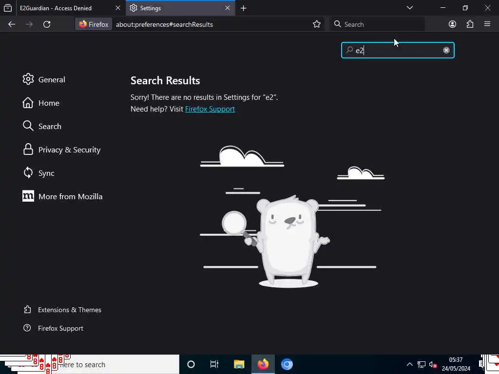The image size is (499, 374).
Task: Open the blue circular browser icon on taskbar
Action: pyautogui.click(x=287, y=364)
